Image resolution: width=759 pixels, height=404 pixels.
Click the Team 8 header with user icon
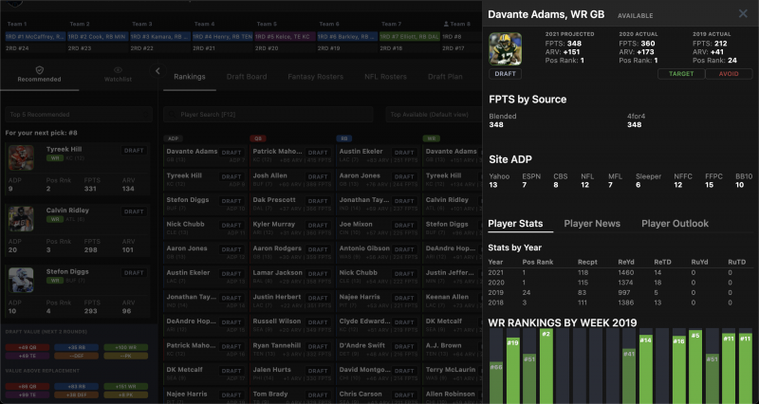coord(457,24)
